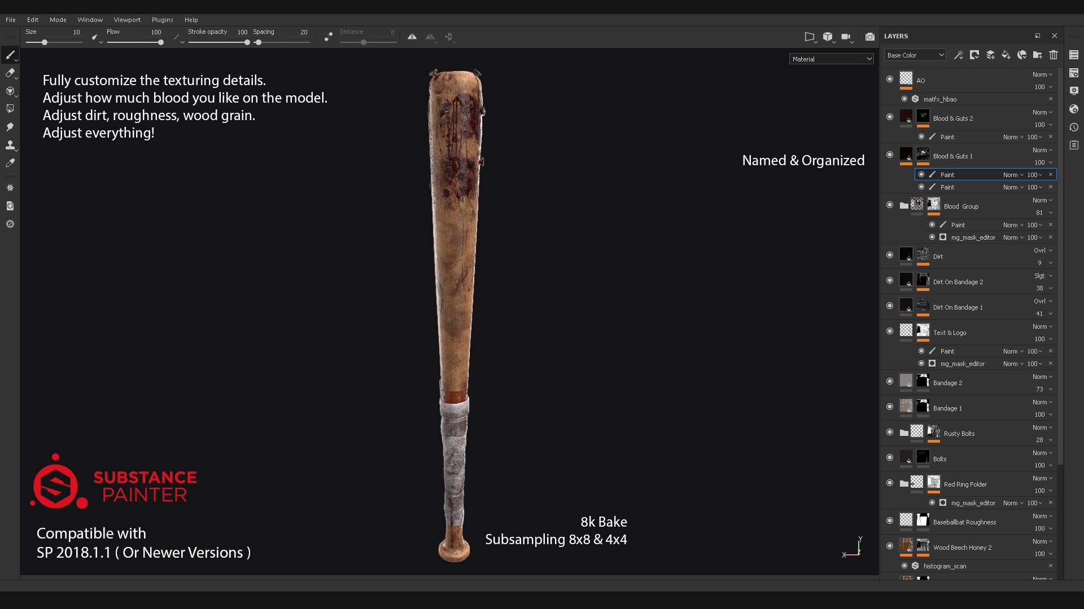The image size is (1084, 609).
Task: Open the File menu
Action: coord(11,20)
